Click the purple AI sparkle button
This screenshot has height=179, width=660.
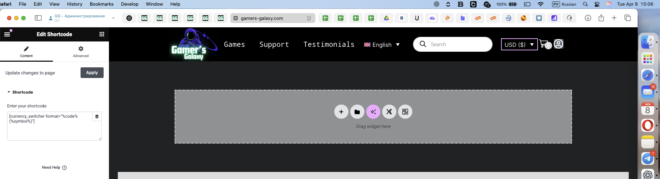pos(373,112)
